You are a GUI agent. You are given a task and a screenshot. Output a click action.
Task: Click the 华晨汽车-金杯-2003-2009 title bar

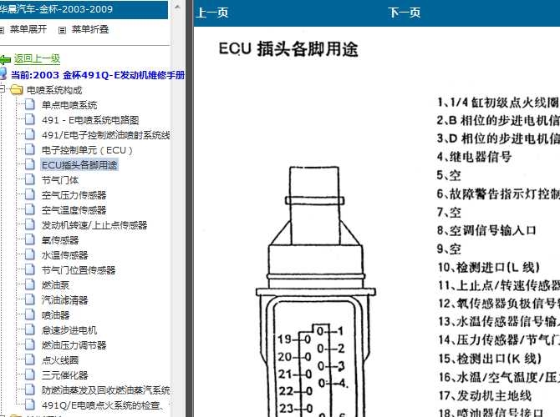point(84,9)
